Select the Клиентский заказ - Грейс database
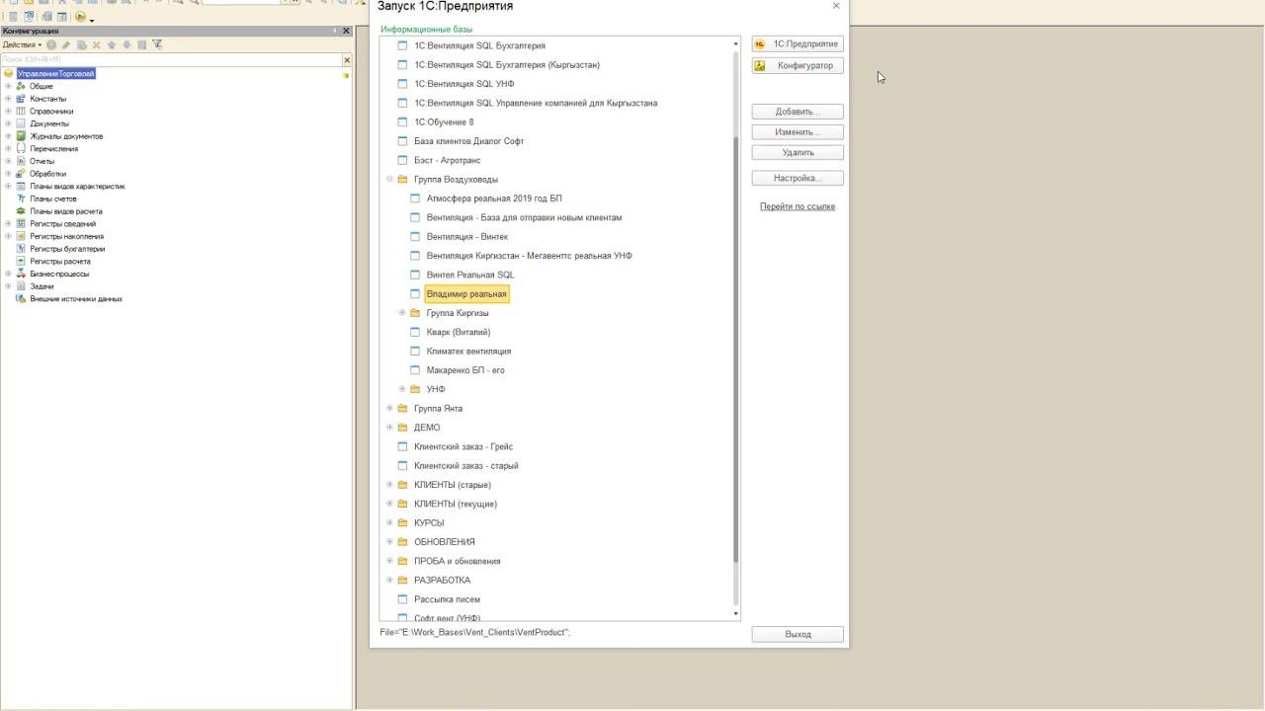1265x711 pixels. pyautogui.click(x=464, y=447)
